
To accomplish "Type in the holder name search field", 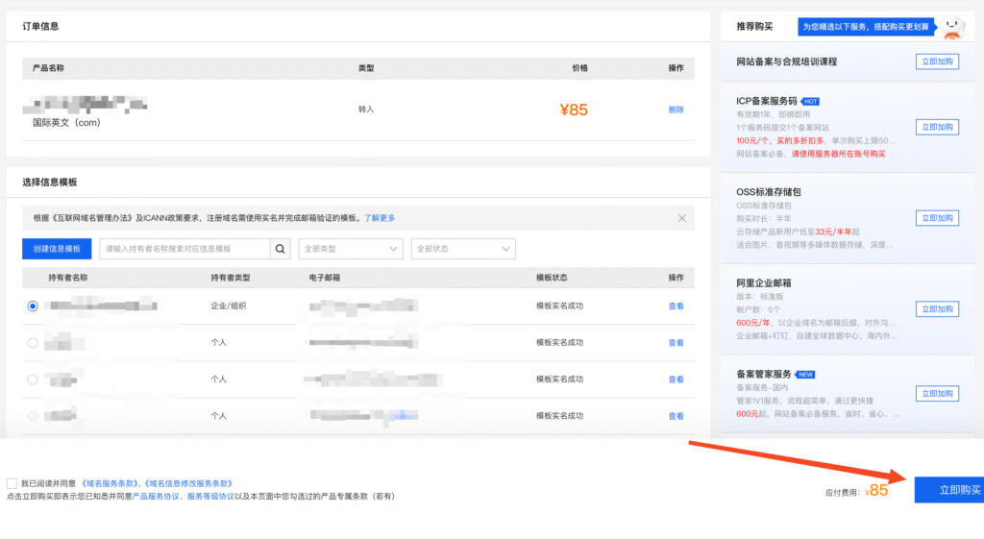I will [x=184, y=250].
